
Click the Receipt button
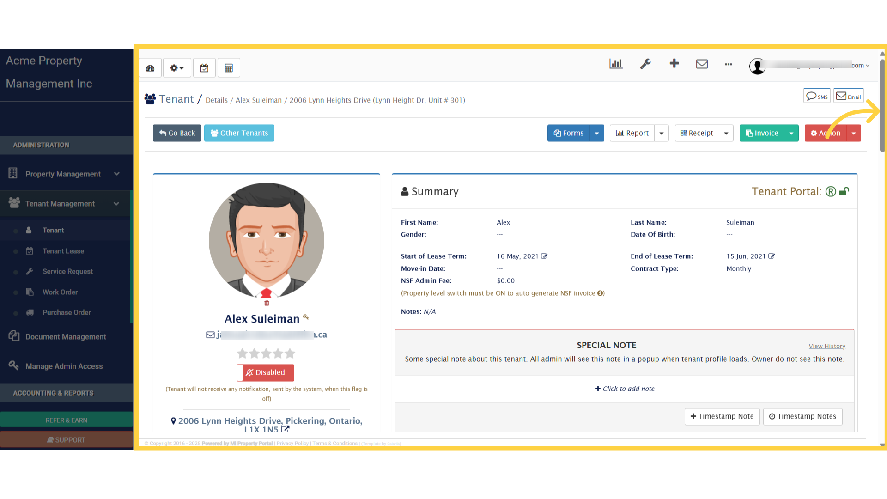click(x=697, y=133)
